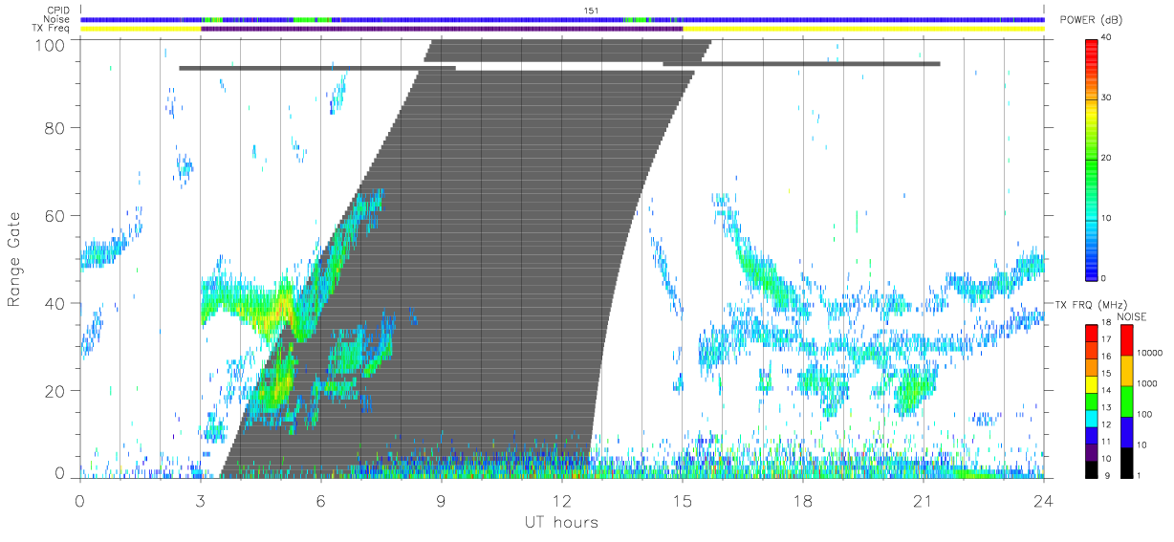Click noise scale label "10000"
The image size is (1174, 542).
point(1149,353)
